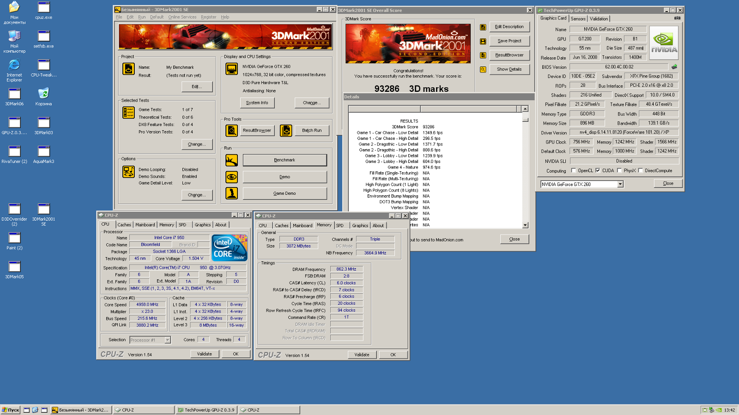The height and width of the screenshot is (415, 739).
Task: Open the File menu in 3DMark2001 SE
Action: click(x=119, y=17)
